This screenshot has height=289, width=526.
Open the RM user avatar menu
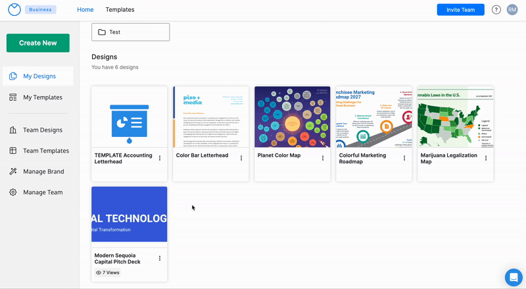(x=512, y=10)
